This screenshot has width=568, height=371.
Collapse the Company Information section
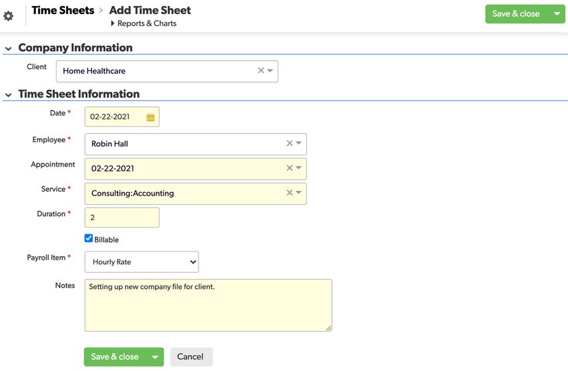pos(8,49)
